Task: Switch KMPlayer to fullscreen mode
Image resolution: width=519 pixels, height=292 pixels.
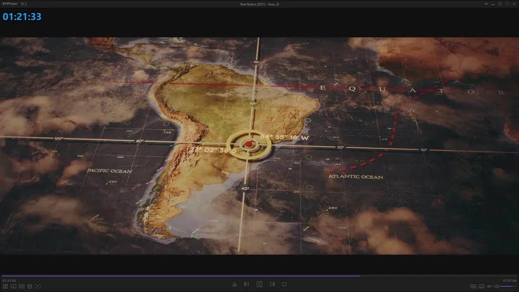Action: [x=507, y=4]
